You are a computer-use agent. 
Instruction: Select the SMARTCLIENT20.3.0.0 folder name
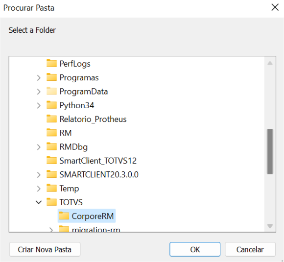click(x=99, y=175)
